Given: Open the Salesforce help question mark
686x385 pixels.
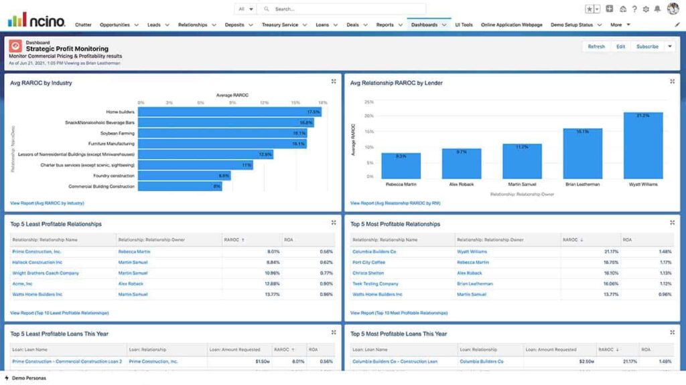Looking at the screenshot, I should coord(634,9).
